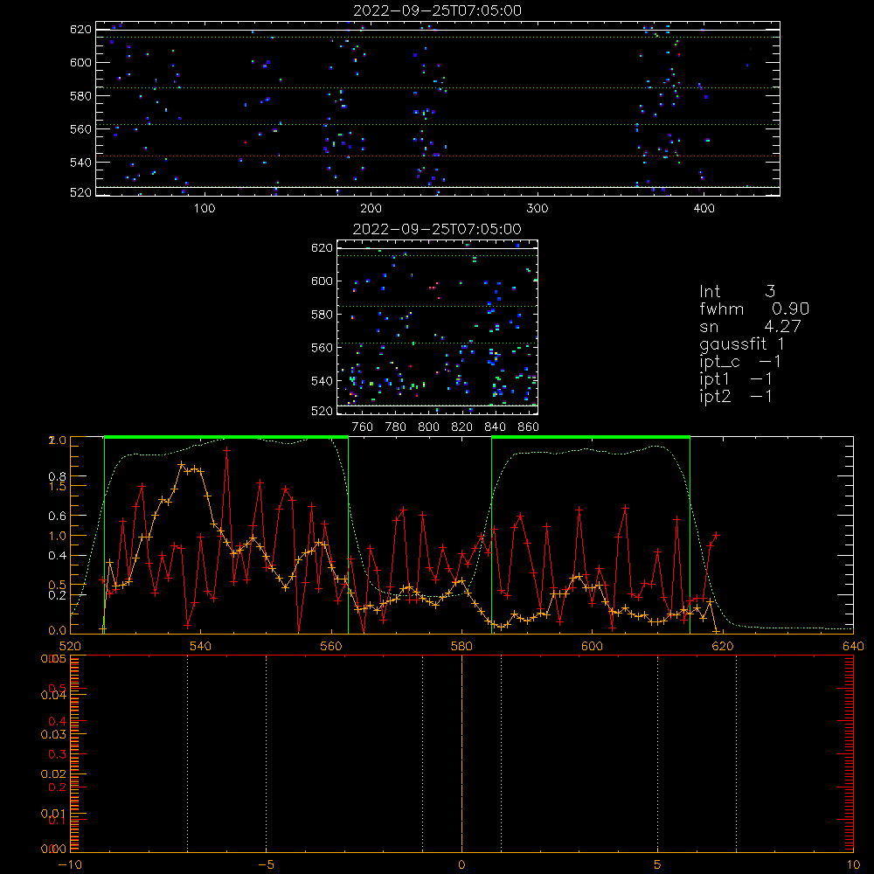Click x-axis label 760 on the middle plot
The image size is (874, 874).
(363, 427)
